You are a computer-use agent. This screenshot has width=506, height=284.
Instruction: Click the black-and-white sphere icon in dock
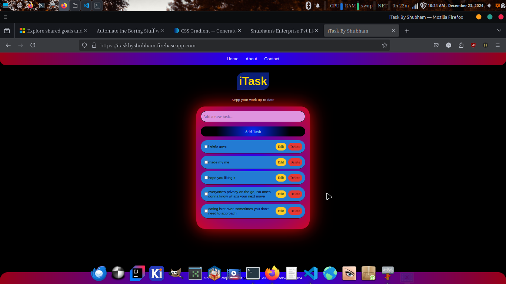point(118,274)
